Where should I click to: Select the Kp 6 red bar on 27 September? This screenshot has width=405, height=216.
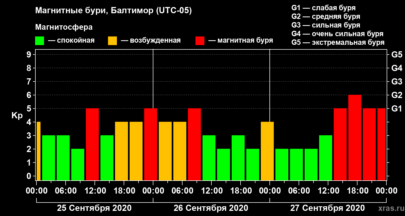pos(355,138)
